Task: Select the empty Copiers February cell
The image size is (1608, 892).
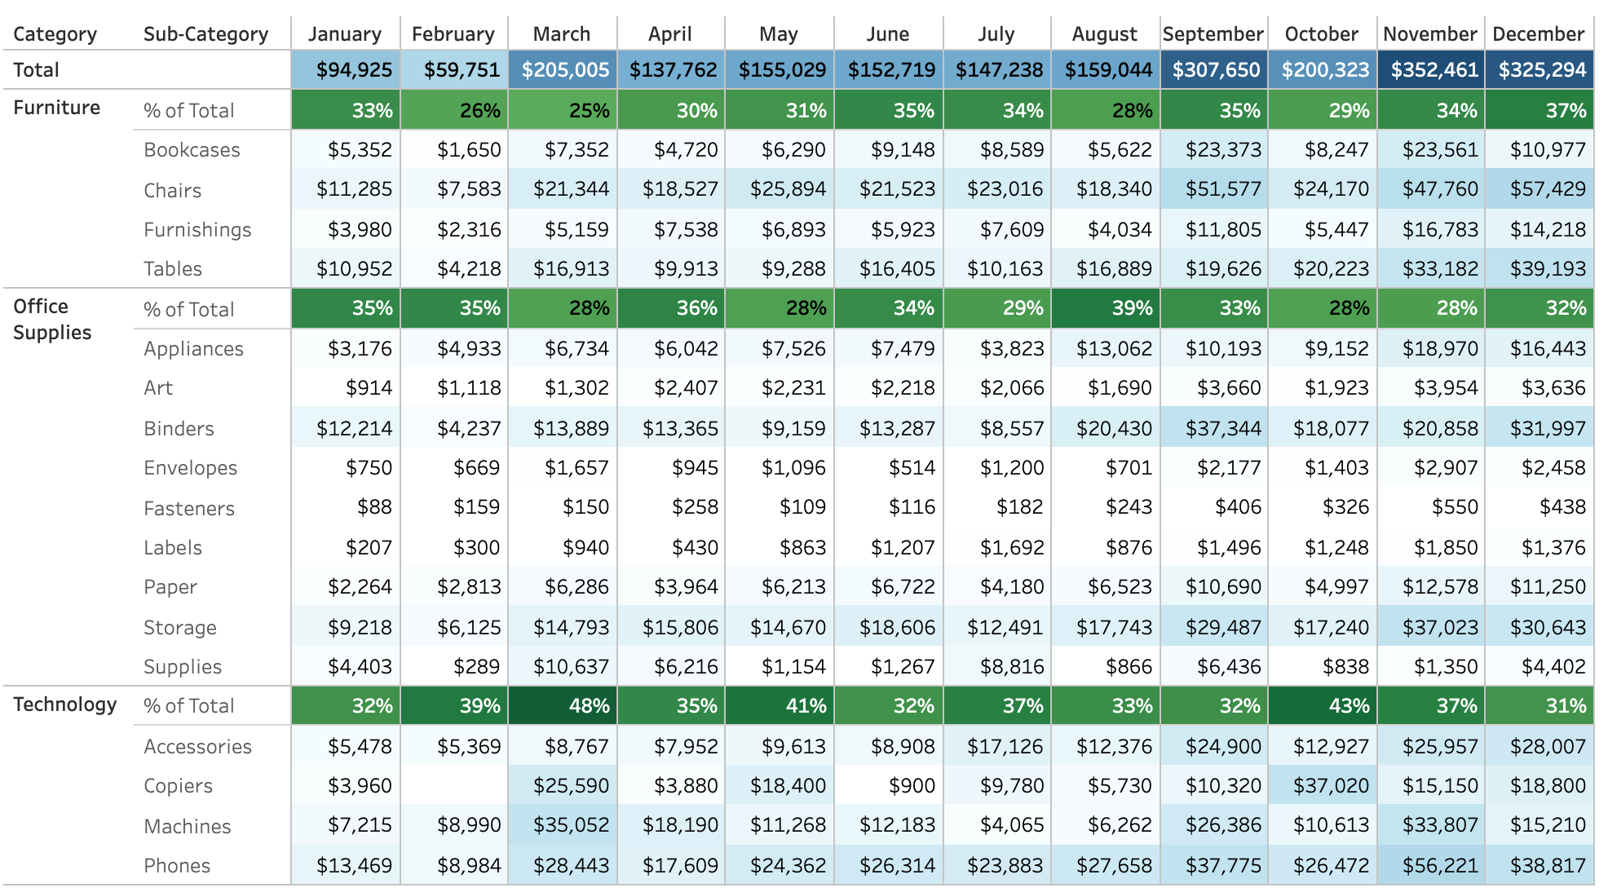Action: pos(454,786)
